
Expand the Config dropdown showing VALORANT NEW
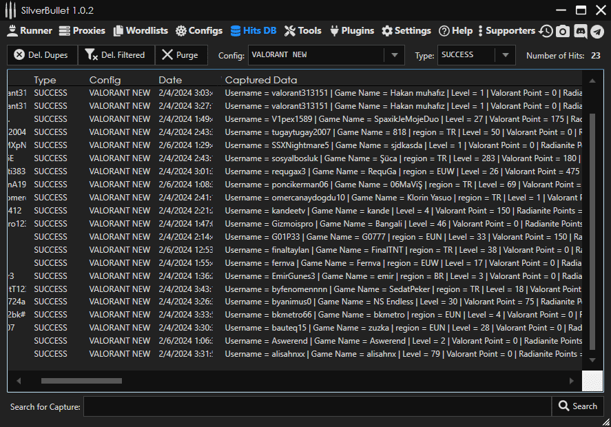[395, 55]
